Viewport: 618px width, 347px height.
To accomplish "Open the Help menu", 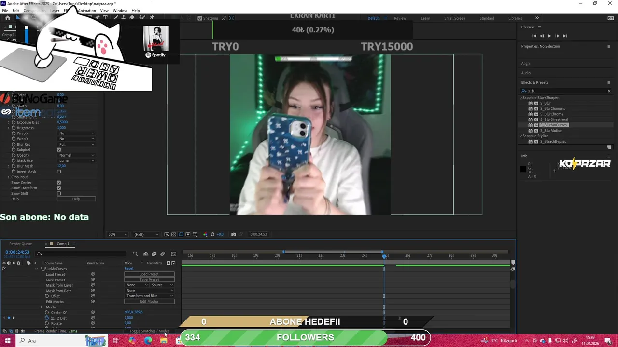I will click(136, 11).
